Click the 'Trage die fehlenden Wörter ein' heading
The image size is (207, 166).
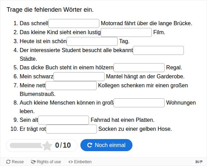pyautogui.click(x=50, y=10)
